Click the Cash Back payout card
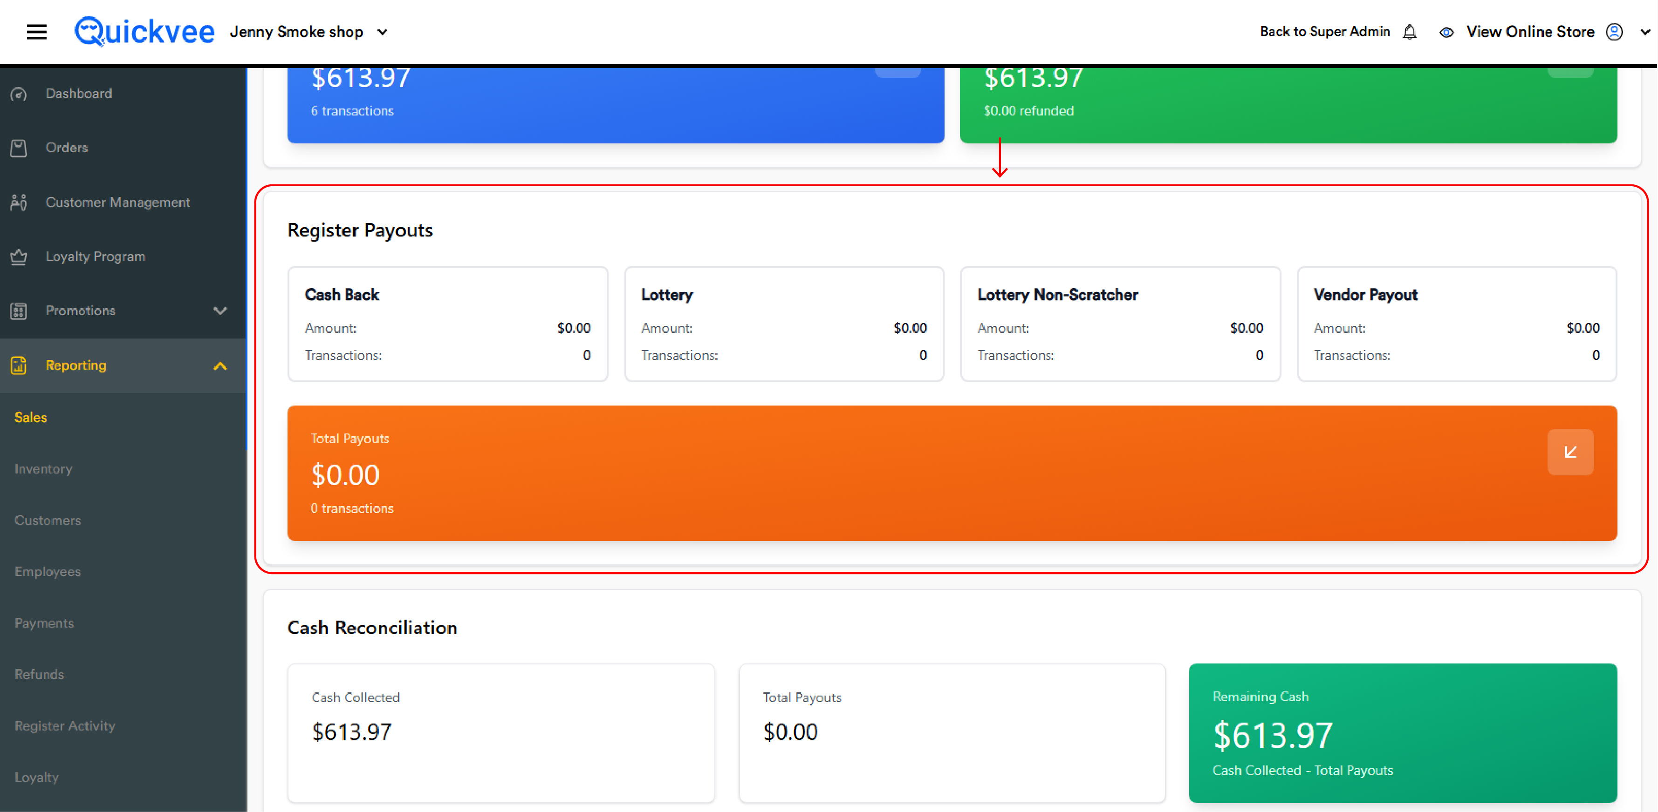This screenshot has height=812, width=1658. pos(447,324)
